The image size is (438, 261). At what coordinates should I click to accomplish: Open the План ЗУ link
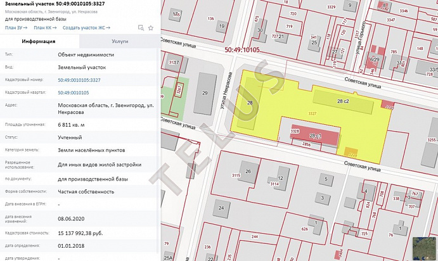16,28
